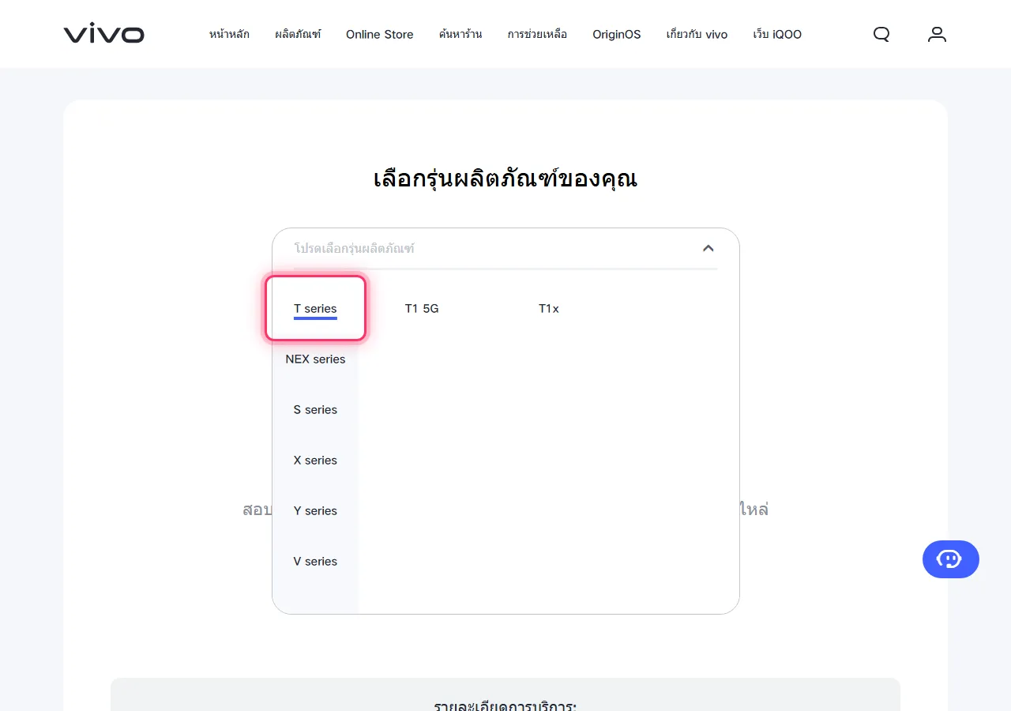Collapse the product model dropdown chevron
1011x711 pixels.
click(x=708, y=248)
